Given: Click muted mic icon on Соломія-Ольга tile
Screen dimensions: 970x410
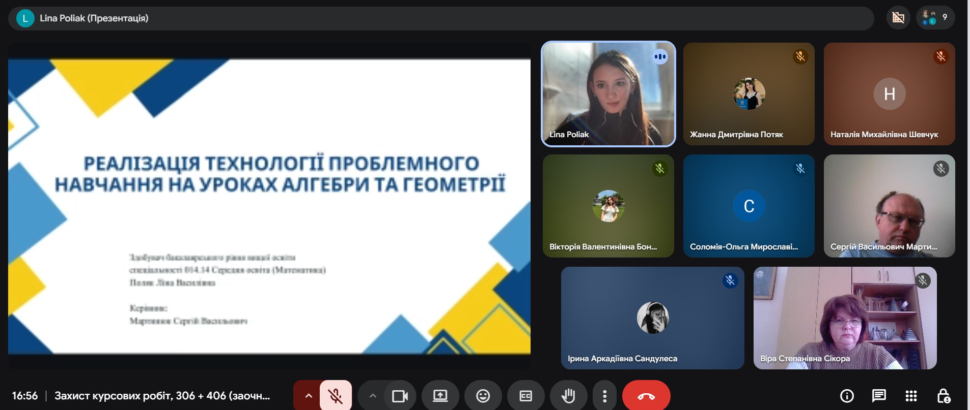Looking at the screenshot, I should pyautogui.click(x=800, y=169).
